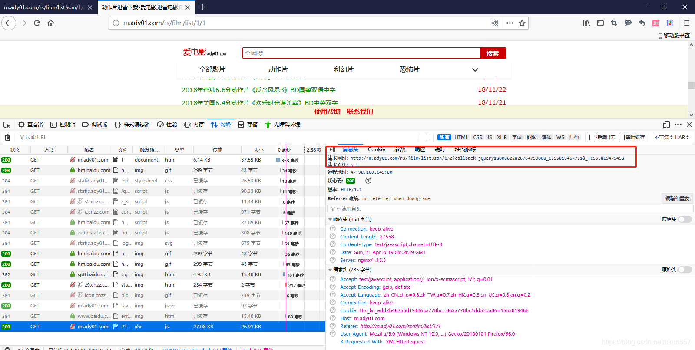Image resolution: width=695 pixels, height=350 pixels.
Task: Select the zz.bdstatic.c request row
Action: tap(162, 233)
